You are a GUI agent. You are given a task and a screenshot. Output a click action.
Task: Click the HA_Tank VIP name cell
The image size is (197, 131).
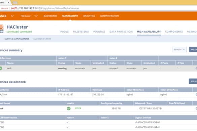tap(3, 94)
